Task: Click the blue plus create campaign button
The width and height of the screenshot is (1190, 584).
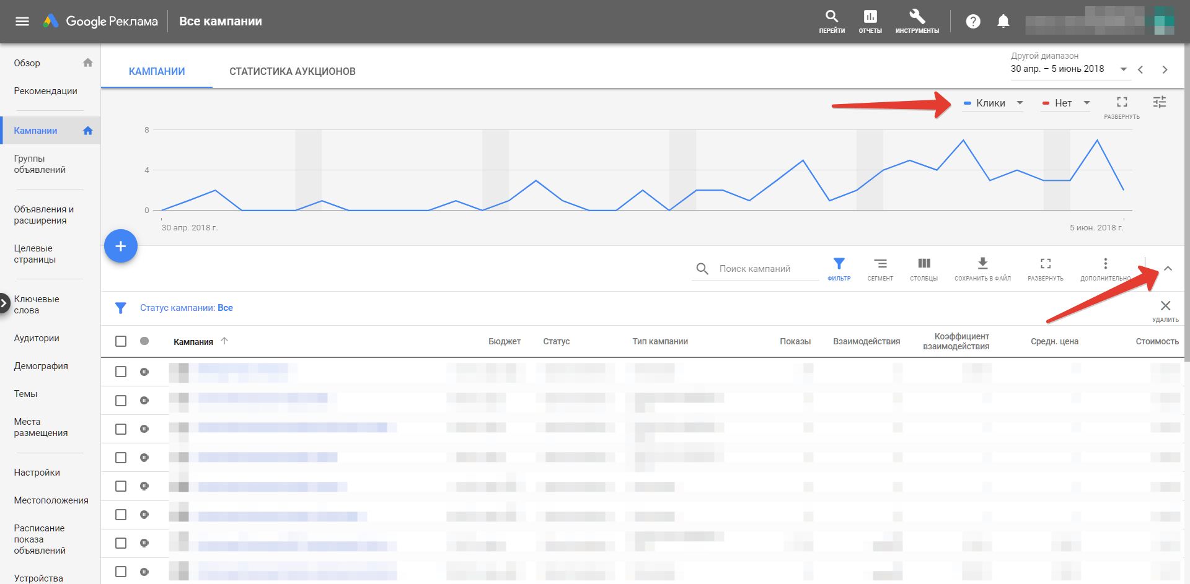Action: 121,246
